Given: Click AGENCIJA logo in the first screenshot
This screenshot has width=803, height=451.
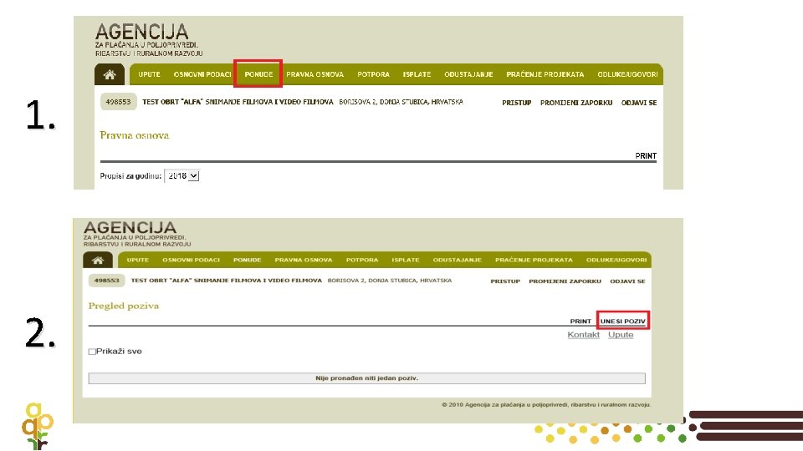Looking at the screenshot, I should (149, 39).
